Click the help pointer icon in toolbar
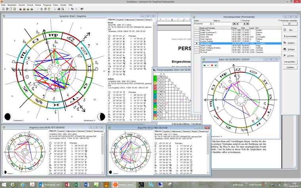This screenshot has height=188, width=301. (82, 9)
